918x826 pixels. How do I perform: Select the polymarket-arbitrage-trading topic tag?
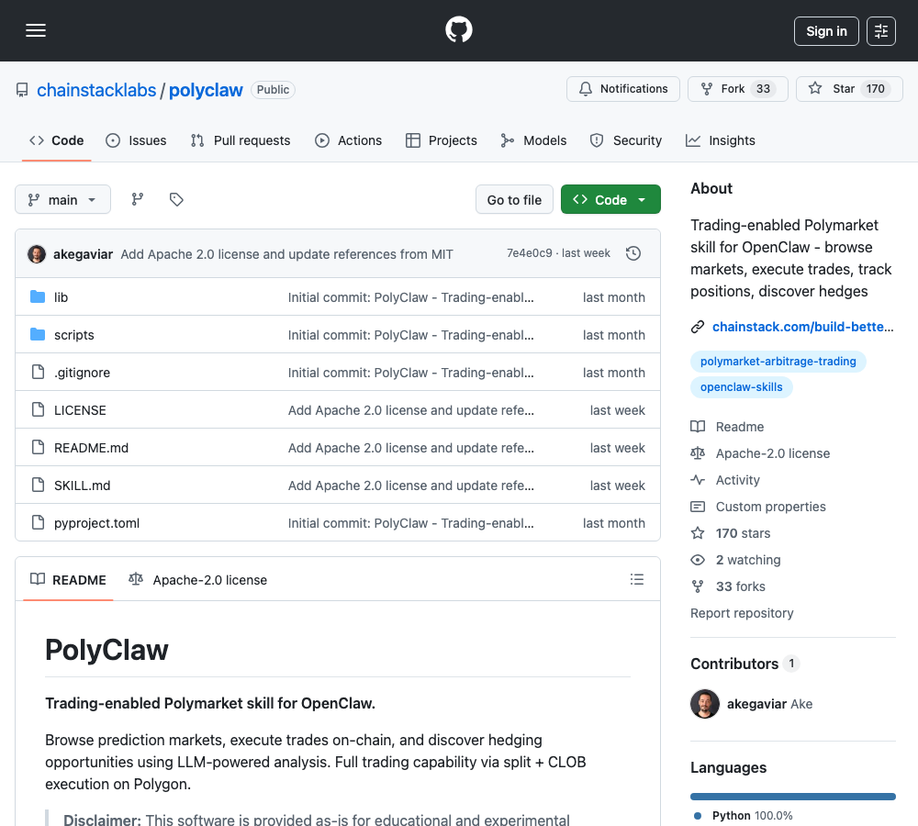pos(778,361)
